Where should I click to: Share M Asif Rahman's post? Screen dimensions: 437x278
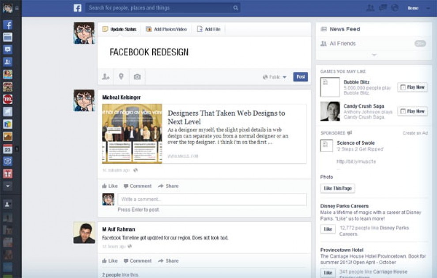[x=168, y=261]
